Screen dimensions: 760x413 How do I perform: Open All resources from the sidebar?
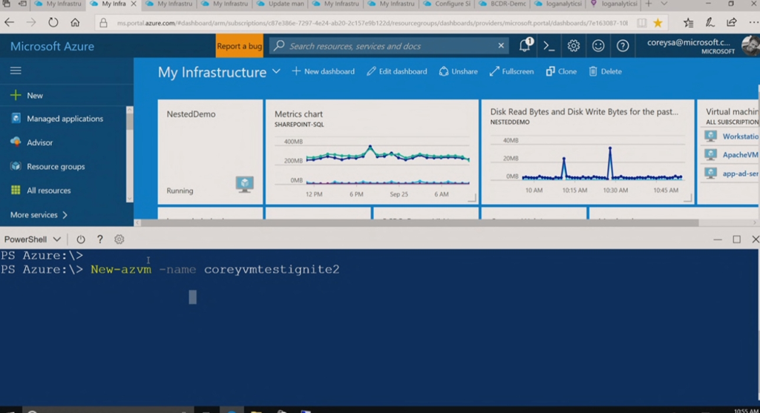(x=49, y=191)
